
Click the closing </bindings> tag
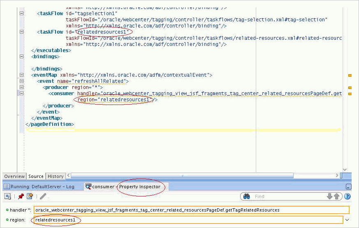point(47,69)
